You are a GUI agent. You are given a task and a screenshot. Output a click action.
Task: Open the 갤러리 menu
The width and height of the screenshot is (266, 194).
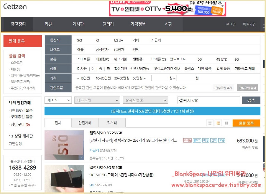[108, 24]
